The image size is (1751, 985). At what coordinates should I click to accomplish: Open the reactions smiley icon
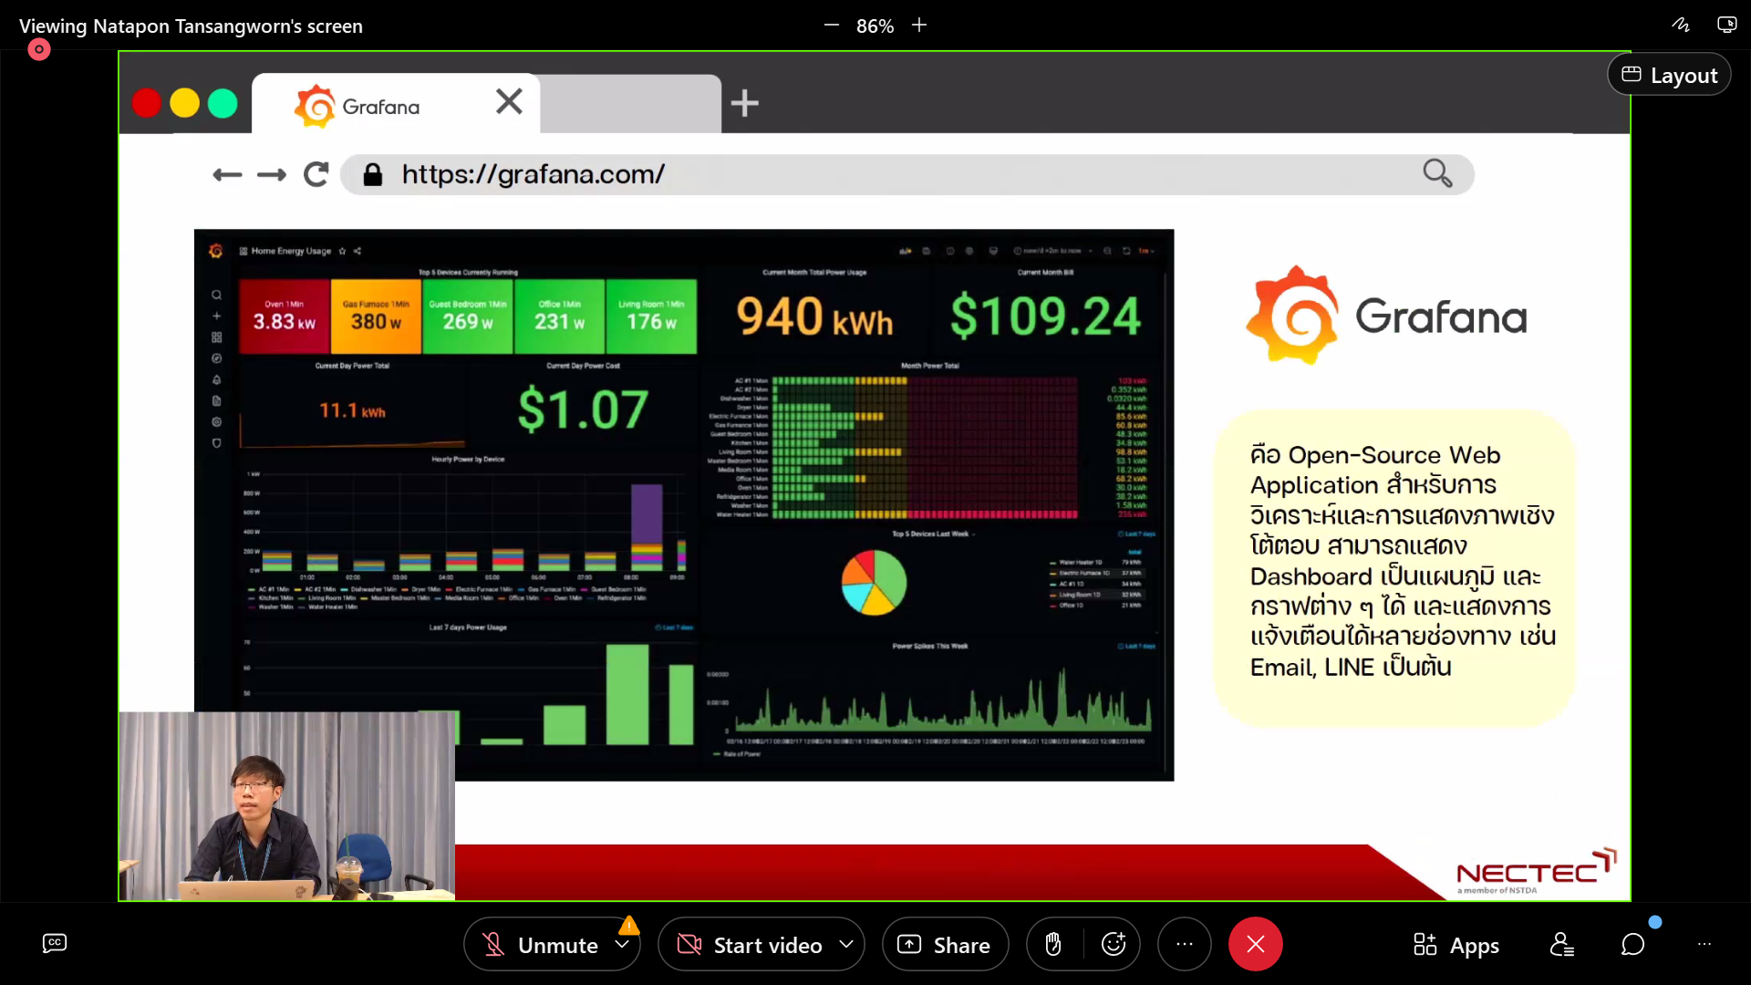[x=1114, y=944]
